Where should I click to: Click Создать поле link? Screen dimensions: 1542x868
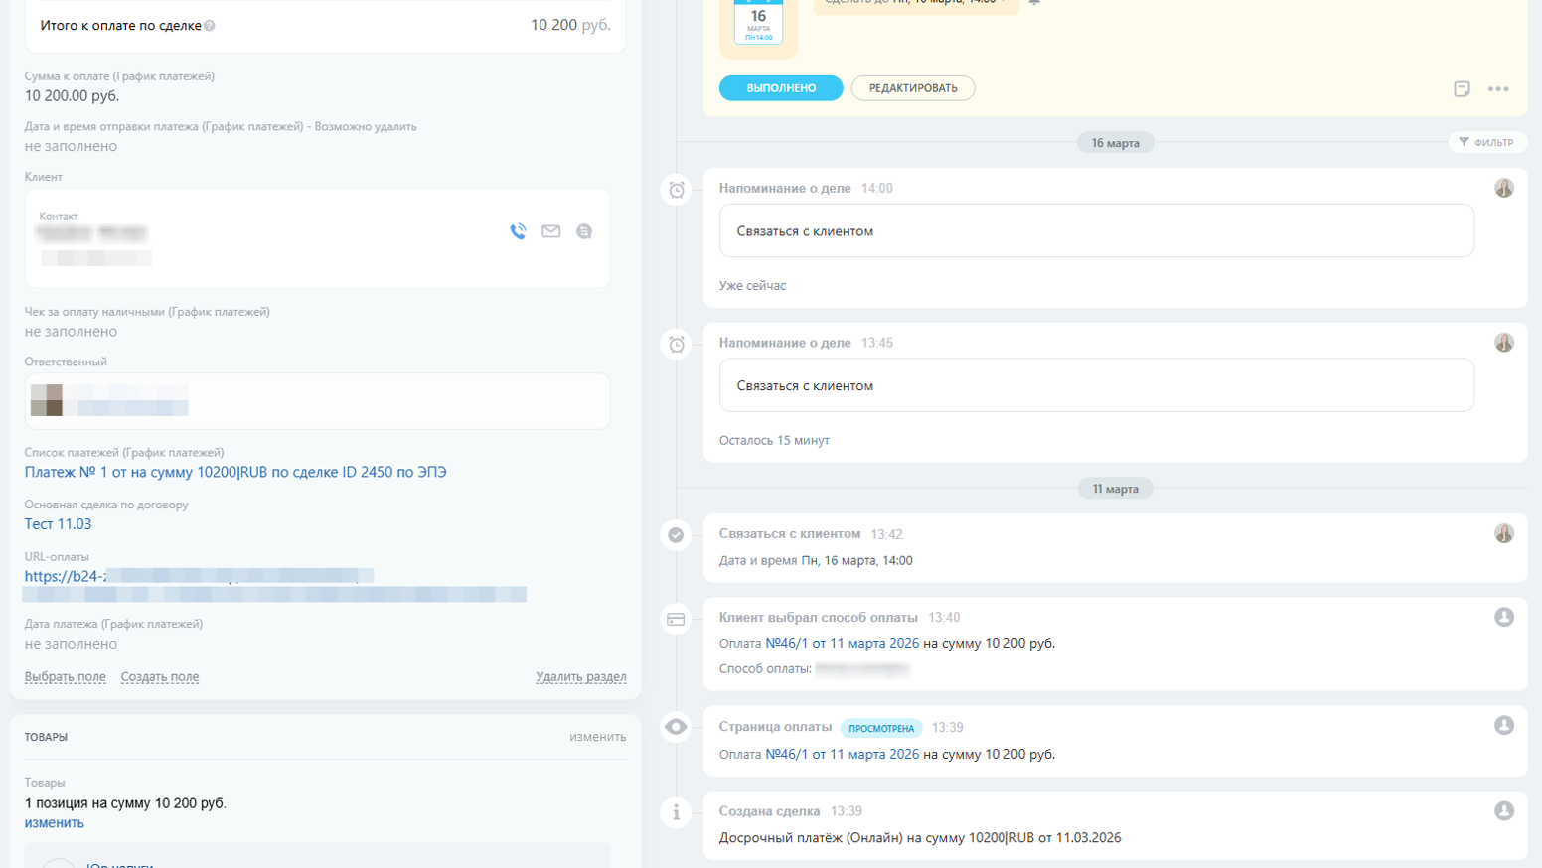click(x=160, y=677)
